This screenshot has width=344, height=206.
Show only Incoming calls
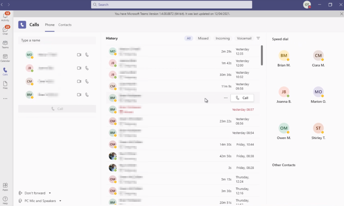pos(222,38)
